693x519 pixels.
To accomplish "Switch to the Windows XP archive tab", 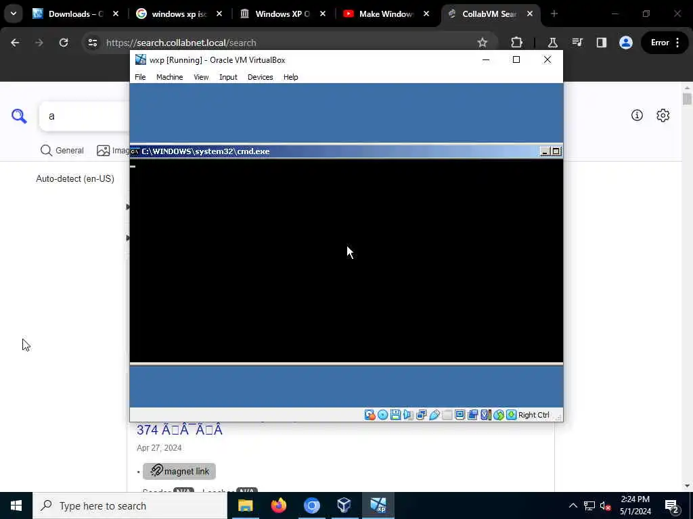I will 282,14.
